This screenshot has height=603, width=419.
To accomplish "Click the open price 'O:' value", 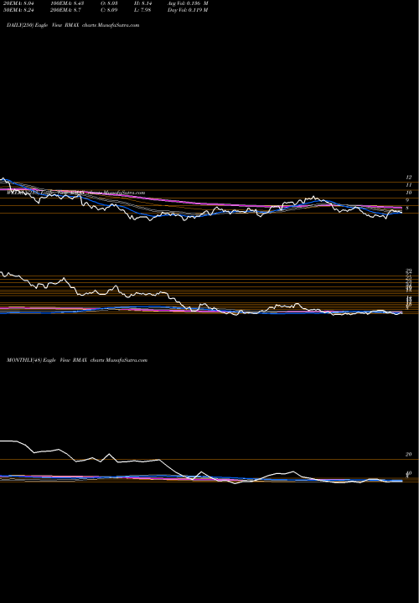I will click(x=109, y=3).
